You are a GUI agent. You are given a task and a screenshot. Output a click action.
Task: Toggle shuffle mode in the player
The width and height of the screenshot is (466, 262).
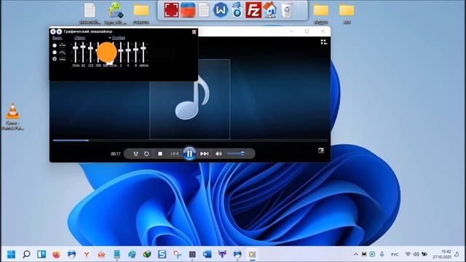pyautogui.click(x=135, y=154)
